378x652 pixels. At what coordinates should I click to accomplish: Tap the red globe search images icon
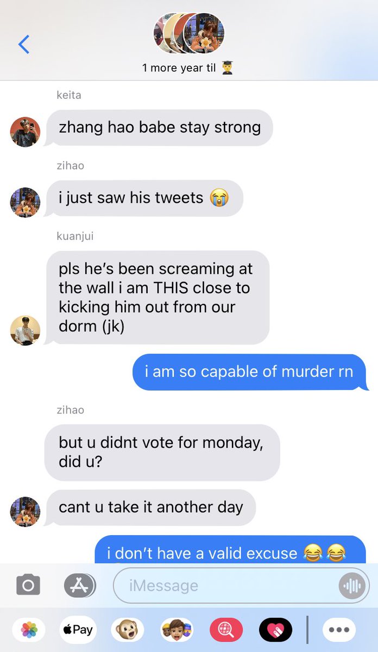click(226, 630)
